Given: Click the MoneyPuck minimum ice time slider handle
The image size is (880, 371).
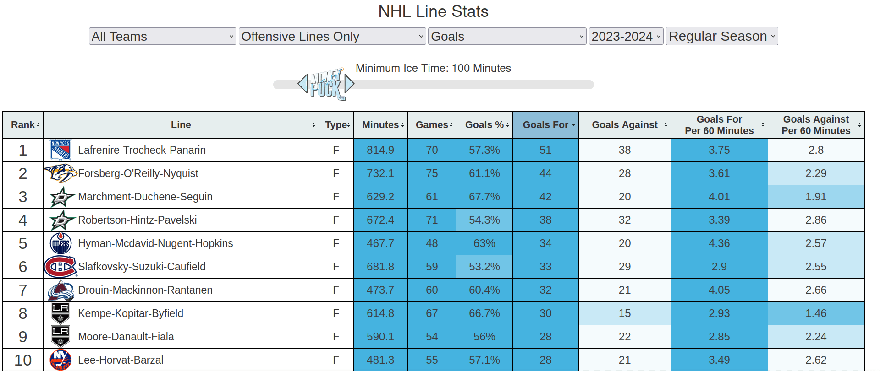Looking at the screenshot, I should click(326, 84).
